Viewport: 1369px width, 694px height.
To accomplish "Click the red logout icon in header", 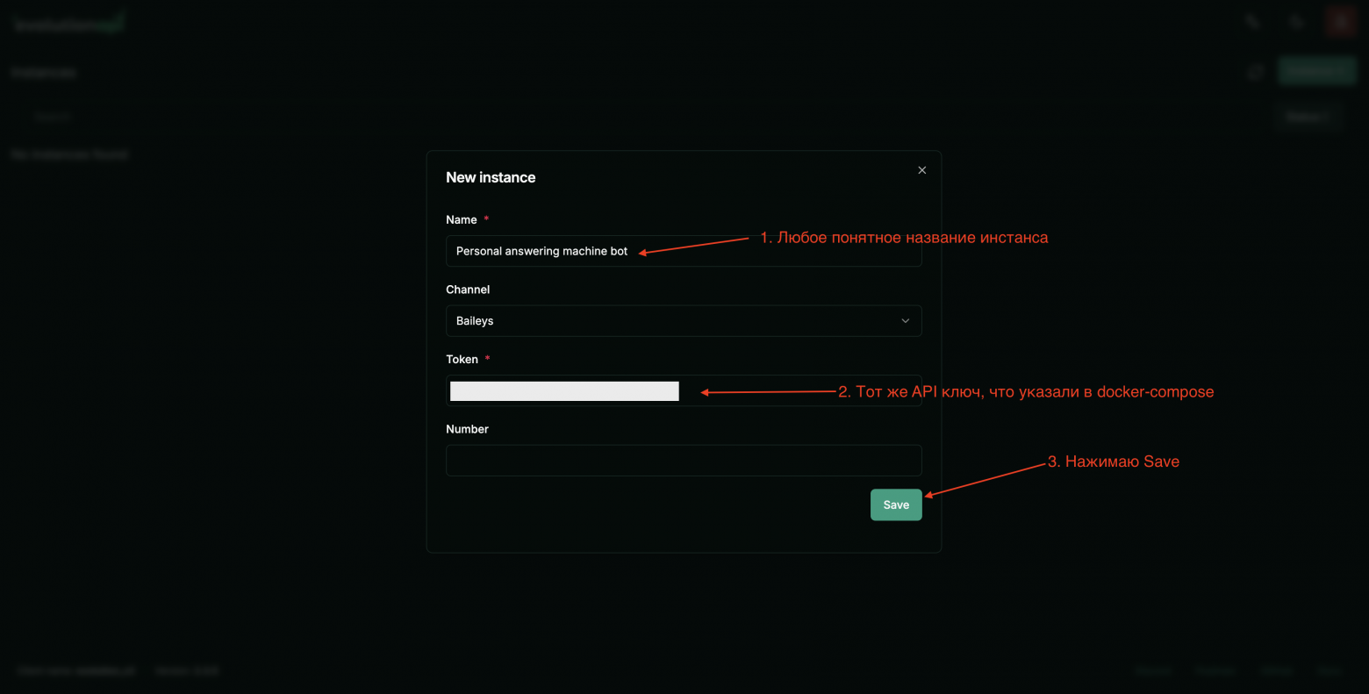I will coord(1340,23).
